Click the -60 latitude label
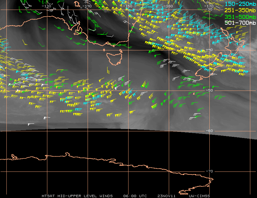 (x=209, y=131)
